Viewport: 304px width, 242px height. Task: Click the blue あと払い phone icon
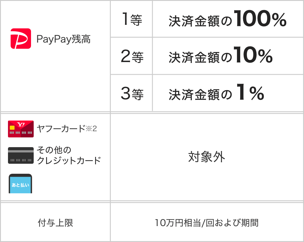pos(20,184)
